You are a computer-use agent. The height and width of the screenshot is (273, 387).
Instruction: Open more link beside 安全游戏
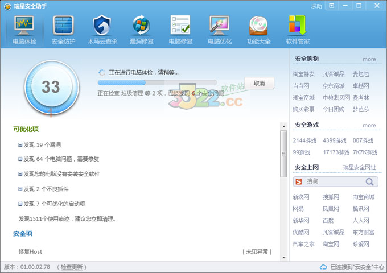pyautogui.click(x=369, y=126)
